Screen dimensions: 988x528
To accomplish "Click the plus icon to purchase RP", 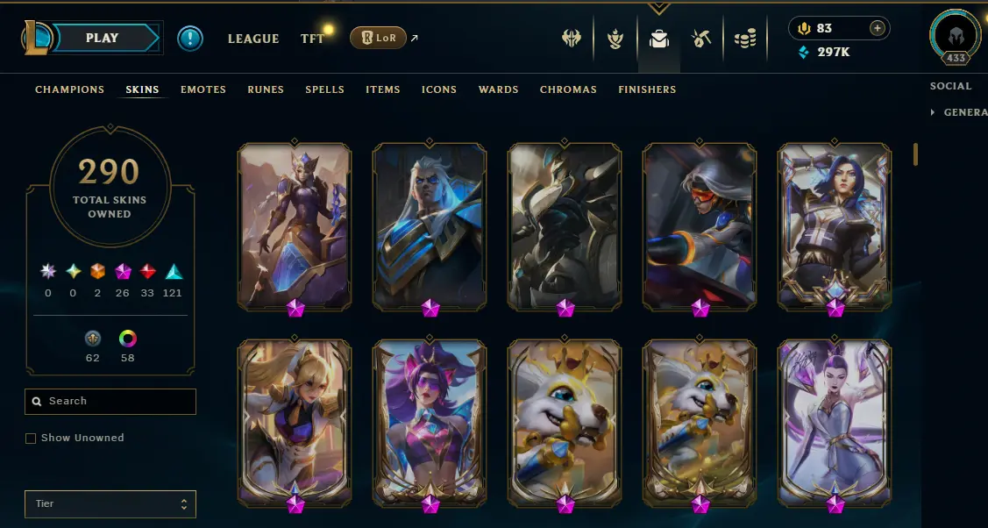I will (877, 28).
